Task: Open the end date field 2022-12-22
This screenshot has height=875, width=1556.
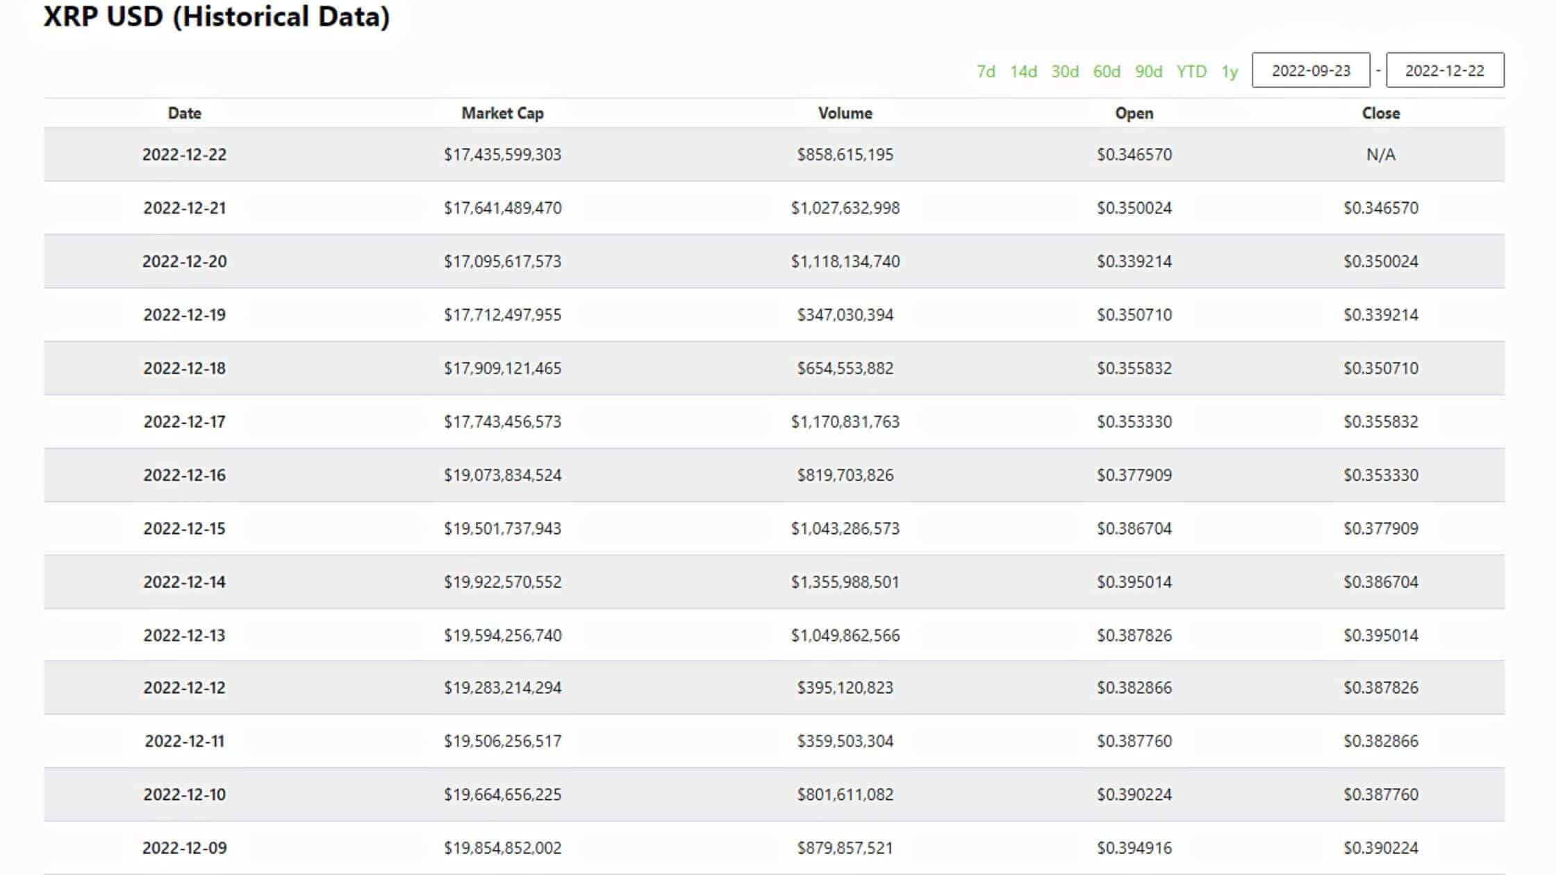Action: pyautogui.click(x=1445, y=70)
